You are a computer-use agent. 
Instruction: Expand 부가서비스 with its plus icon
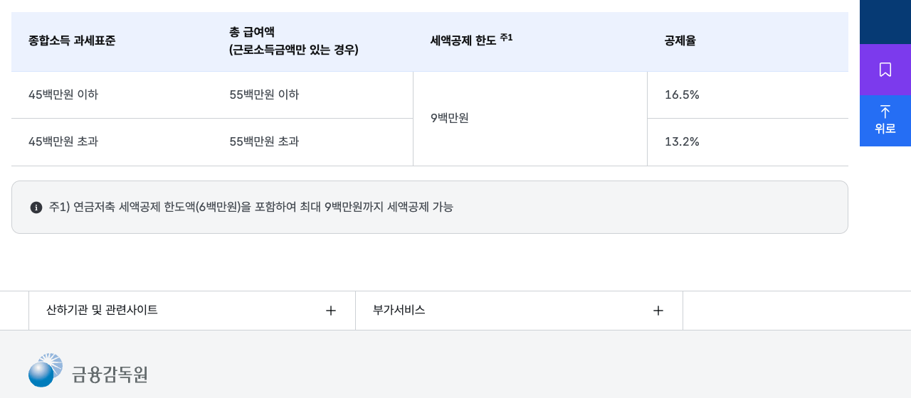658,311
